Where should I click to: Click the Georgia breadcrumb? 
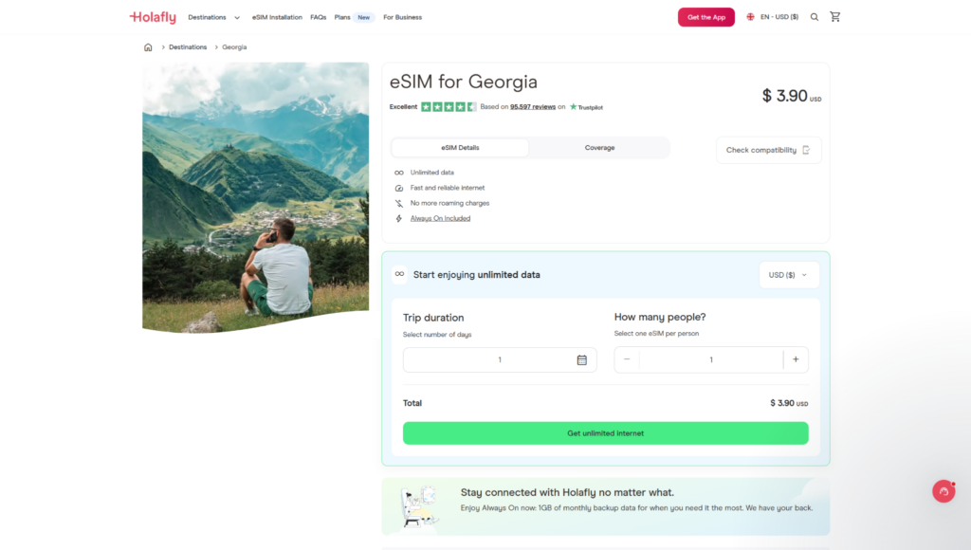pos(234,47)
